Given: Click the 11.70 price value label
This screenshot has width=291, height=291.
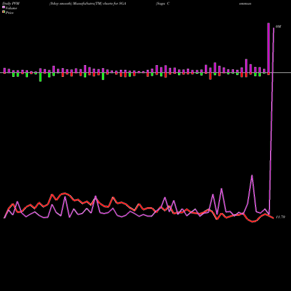Looking at the screenshot, I should (281, 217).
